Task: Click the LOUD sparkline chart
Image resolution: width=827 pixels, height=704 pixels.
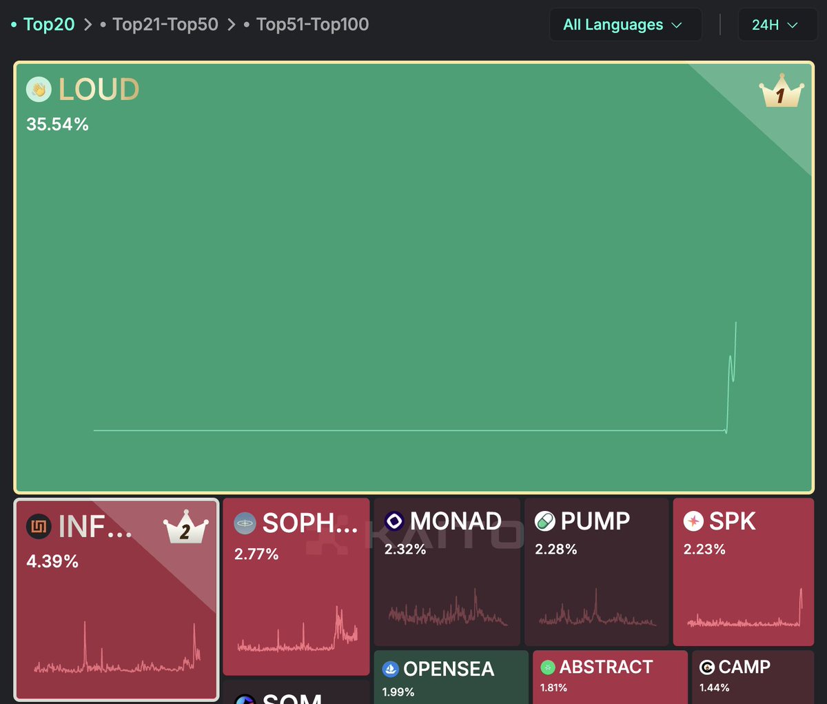Action: click(415, 377)
